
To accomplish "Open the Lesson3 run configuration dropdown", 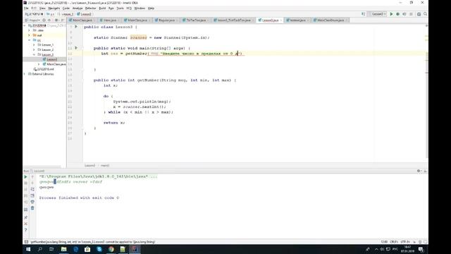I will coord(378,14).
